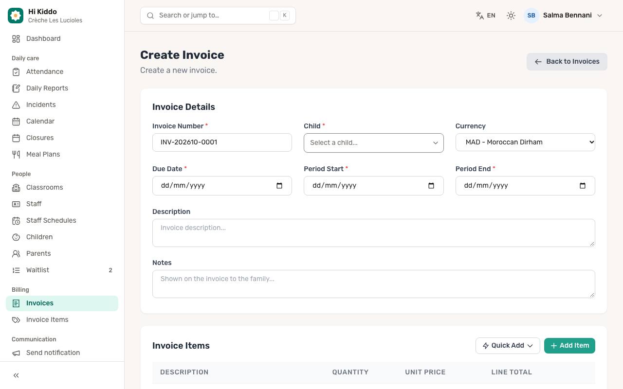The width and height of the screenshot is (623, 389).
Task: Click the Classrooms sidebar icon
Action: [x=16, y=188]
